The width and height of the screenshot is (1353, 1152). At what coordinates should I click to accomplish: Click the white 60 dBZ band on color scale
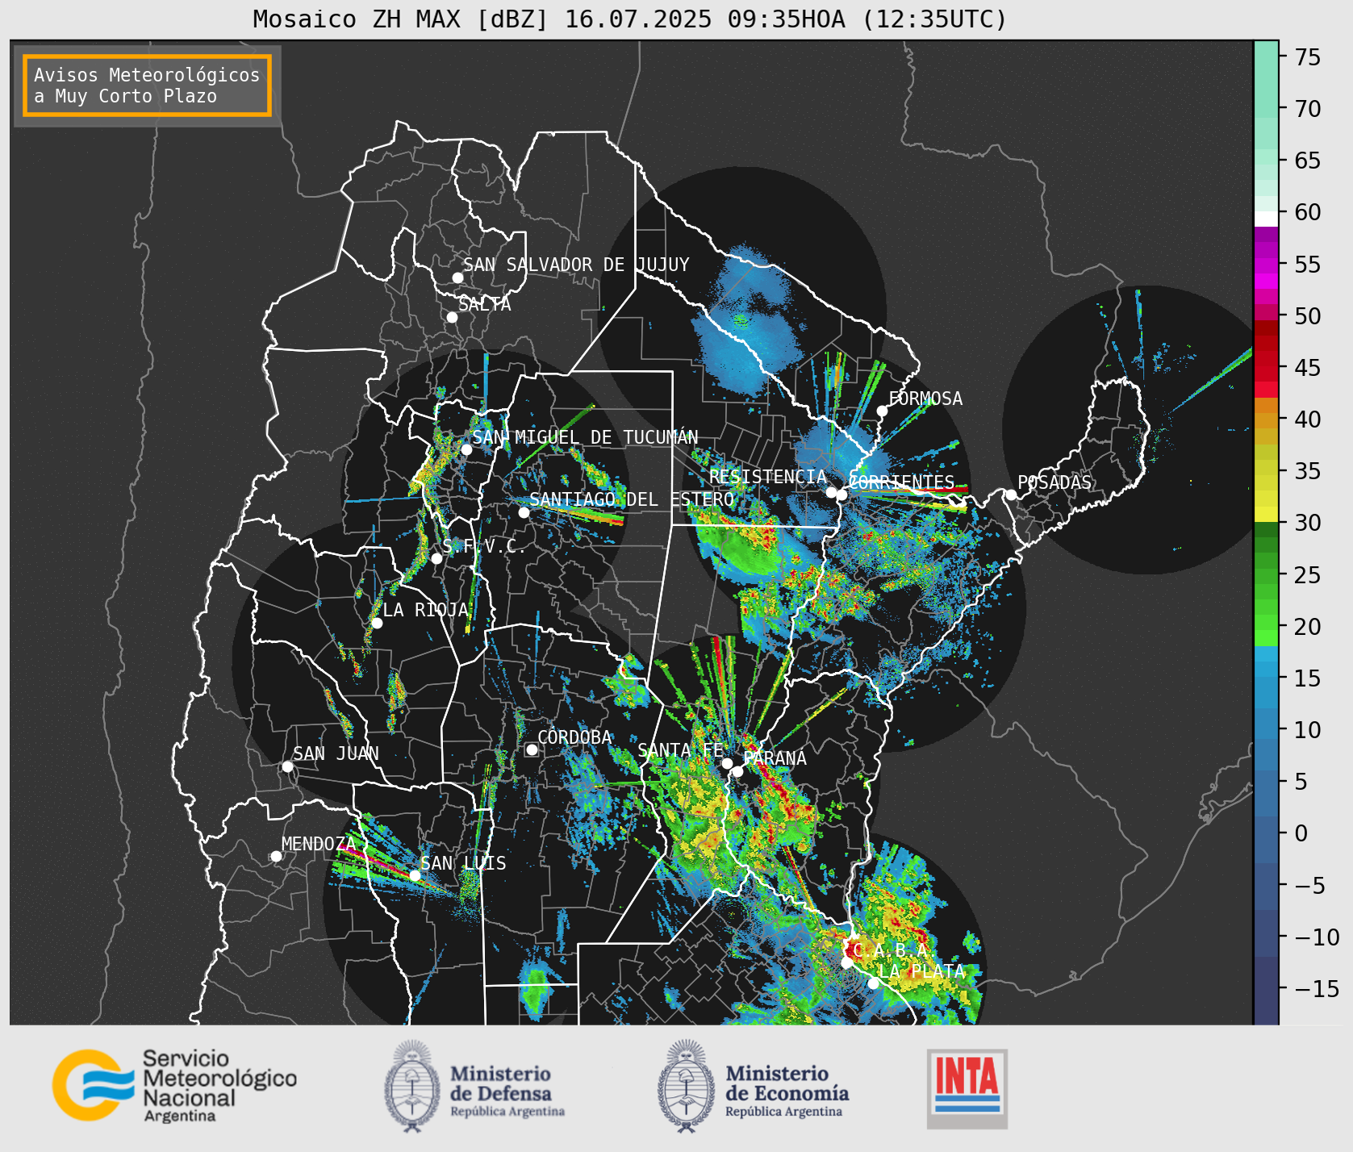(x=1266, y=218)
